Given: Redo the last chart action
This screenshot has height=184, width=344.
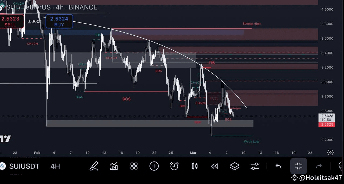Looking at the screenshot, I should [x=319, y=166].
